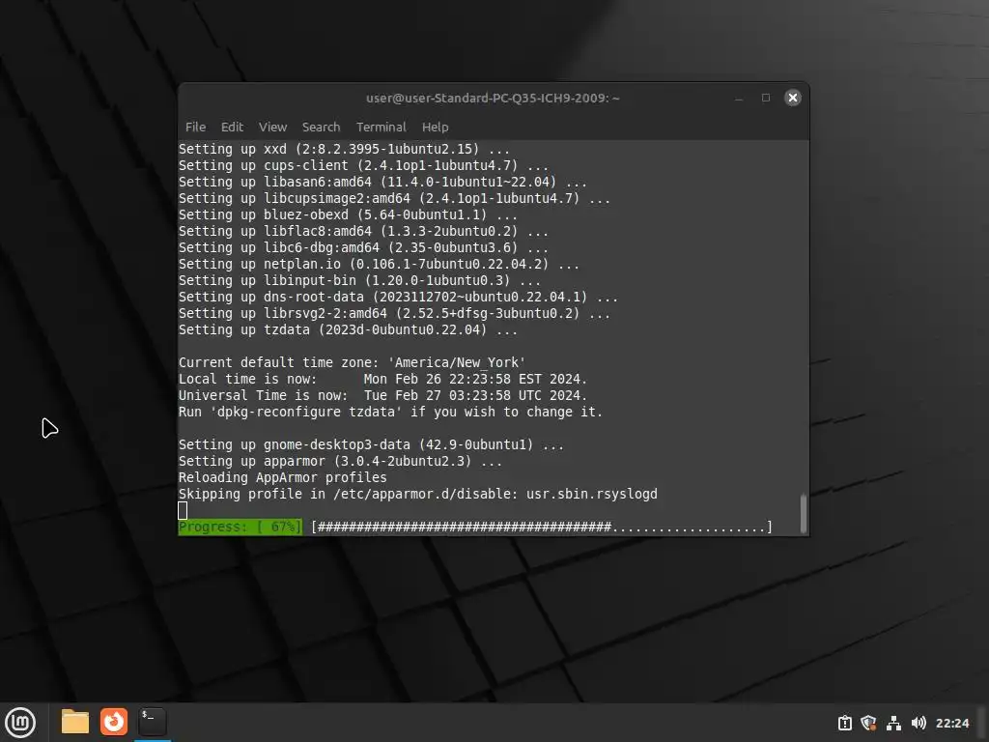Click the 'Local time is now' line

tap(382, 379)
